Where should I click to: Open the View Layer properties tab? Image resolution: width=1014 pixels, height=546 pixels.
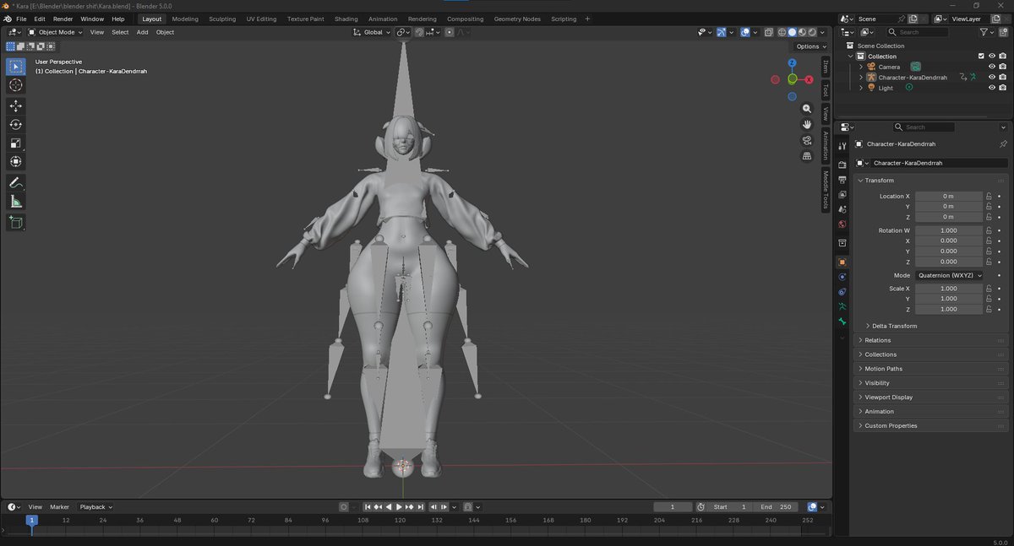[842, 195]
